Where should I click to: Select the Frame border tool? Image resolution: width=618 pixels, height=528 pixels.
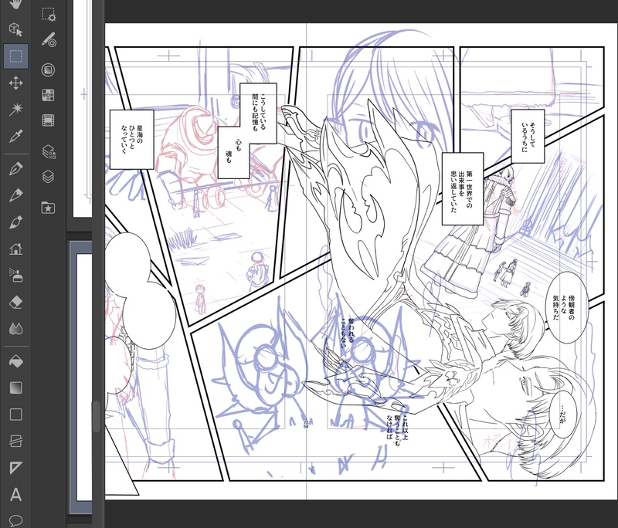[15, 441]
